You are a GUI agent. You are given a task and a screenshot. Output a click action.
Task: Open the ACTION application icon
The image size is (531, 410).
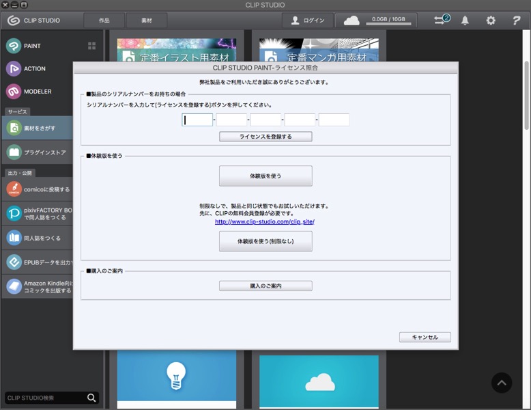pos(14,69)
